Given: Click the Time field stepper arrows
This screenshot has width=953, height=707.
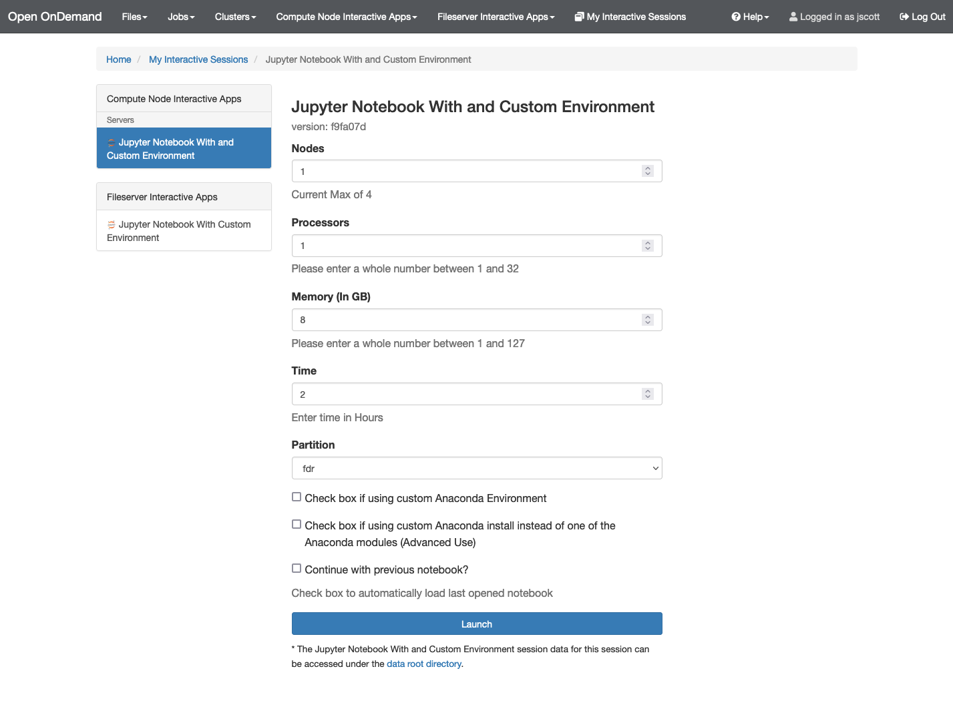Looking at the screenshot, I should tap(648, 394).
